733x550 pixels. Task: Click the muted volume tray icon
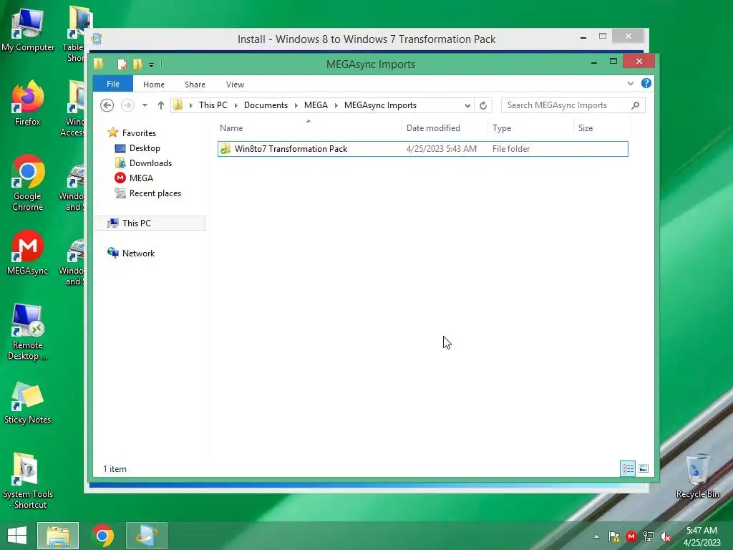click(x=666, y=536)
